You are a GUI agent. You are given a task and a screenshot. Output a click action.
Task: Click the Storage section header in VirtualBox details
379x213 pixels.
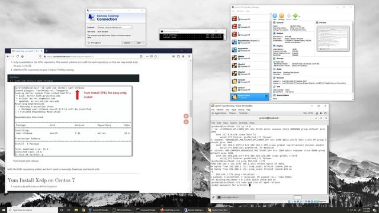click(280, 59)
